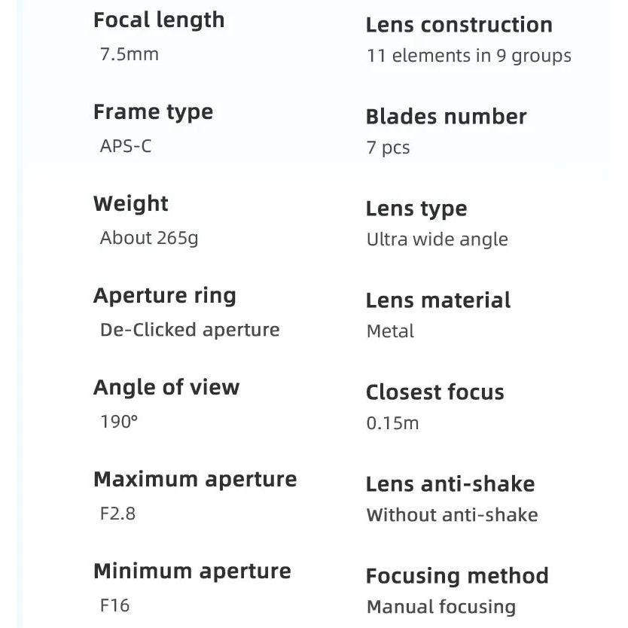628x628 pixels.
Task: Click the Aperture ring label
Action: (165, 296)
